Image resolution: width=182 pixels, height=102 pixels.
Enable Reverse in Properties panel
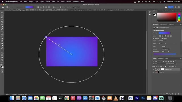click(153, 39)
